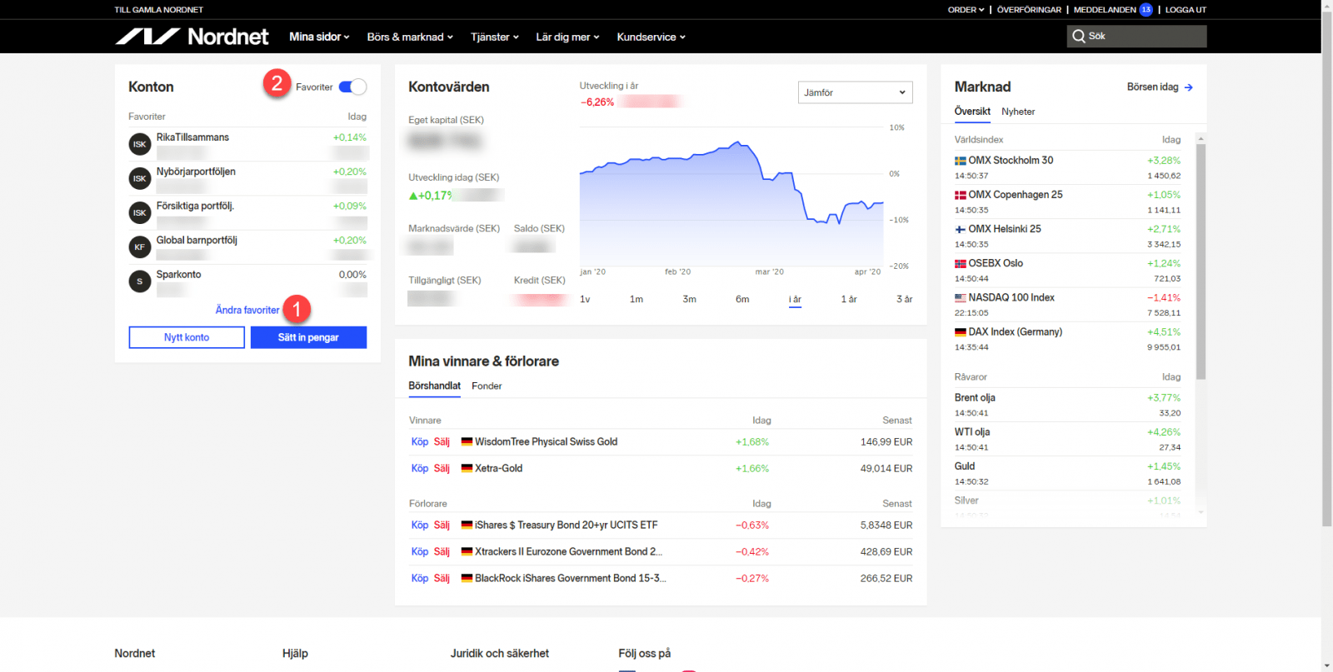This screenshot has width=1333, height=672.
Task: Click the Nordnet logo icon
Action: click(147, 37)
